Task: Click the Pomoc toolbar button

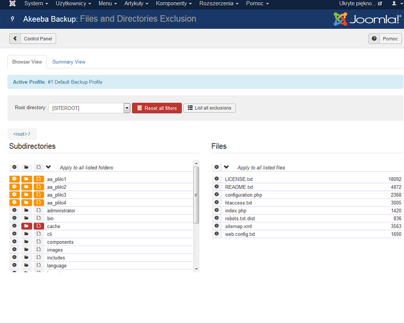Action: click(x=385, y=39)
